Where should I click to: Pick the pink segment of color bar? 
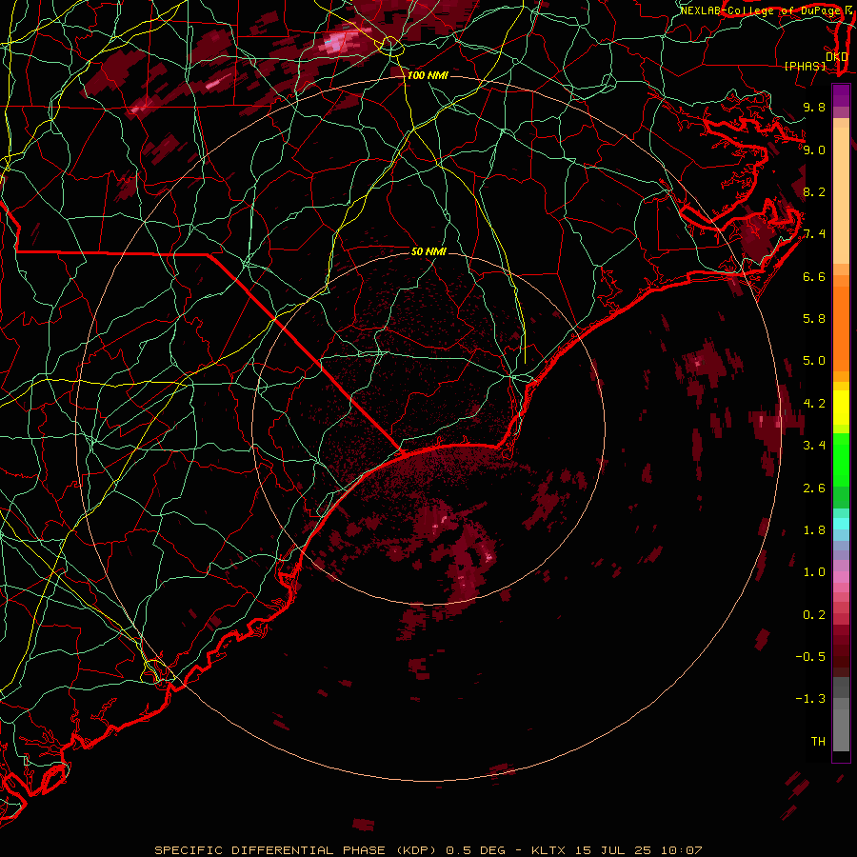pos(841,577)
